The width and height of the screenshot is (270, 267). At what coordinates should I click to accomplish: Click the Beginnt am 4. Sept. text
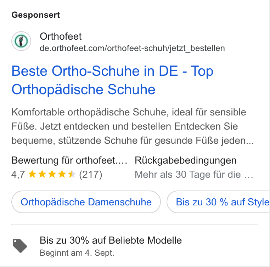click(x=77, y=253)
